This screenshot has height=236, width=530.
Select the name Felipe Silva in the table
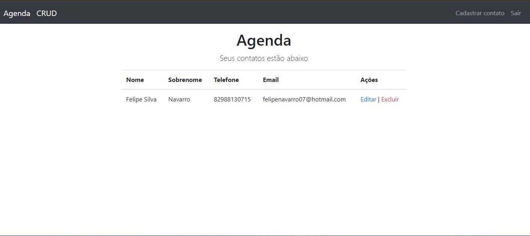point(141,99)
